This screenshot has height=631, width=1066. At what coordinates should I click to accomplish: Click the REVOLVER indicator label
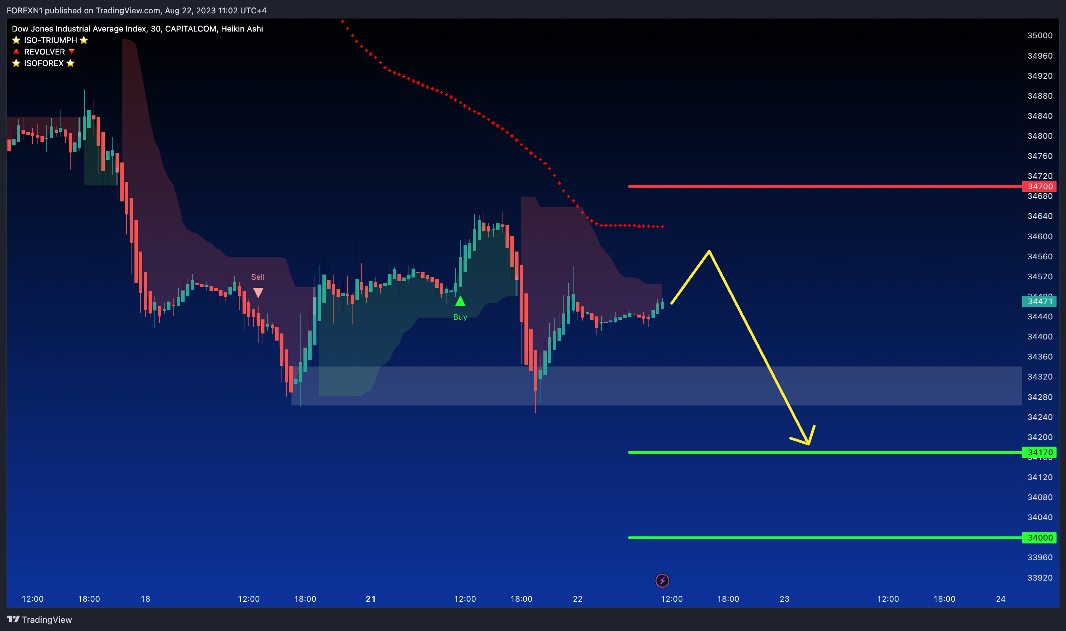click(x=44, y=52)
